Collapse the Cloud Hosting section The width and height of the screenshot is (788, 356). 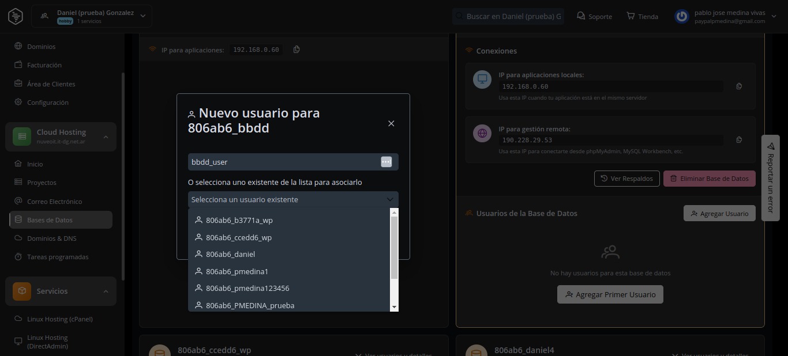click(x=106, y=137)
